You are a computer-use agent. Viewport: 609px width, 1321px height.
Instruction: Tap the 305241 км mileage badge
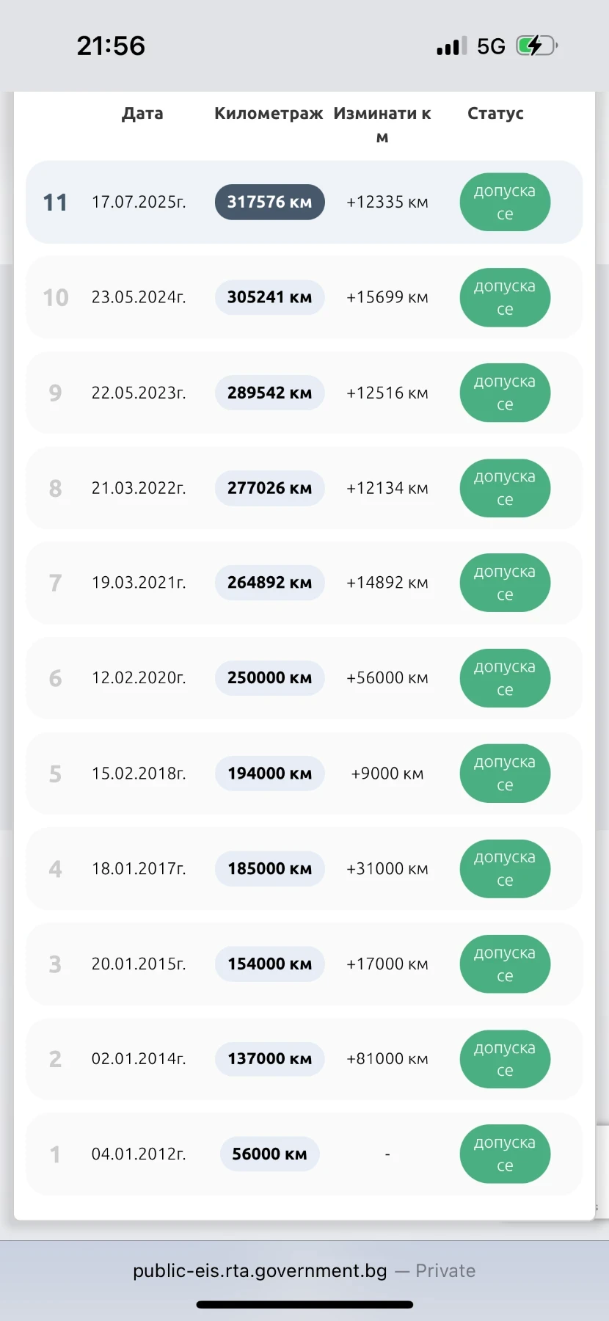click(269, 297)
